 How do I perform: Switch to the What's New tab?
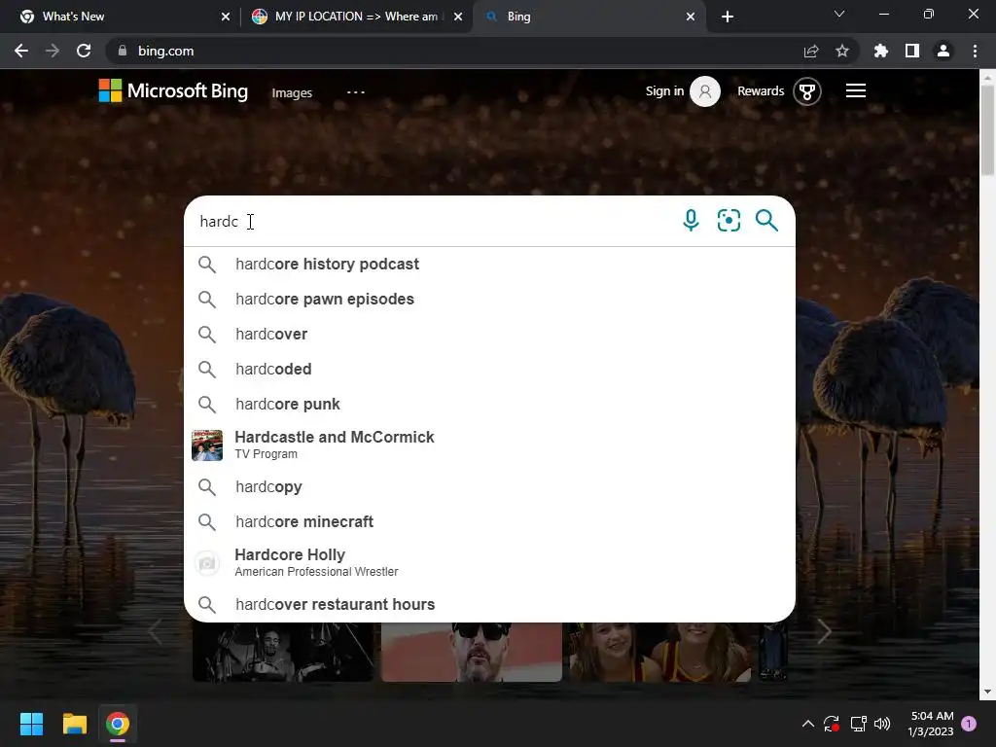121,17
